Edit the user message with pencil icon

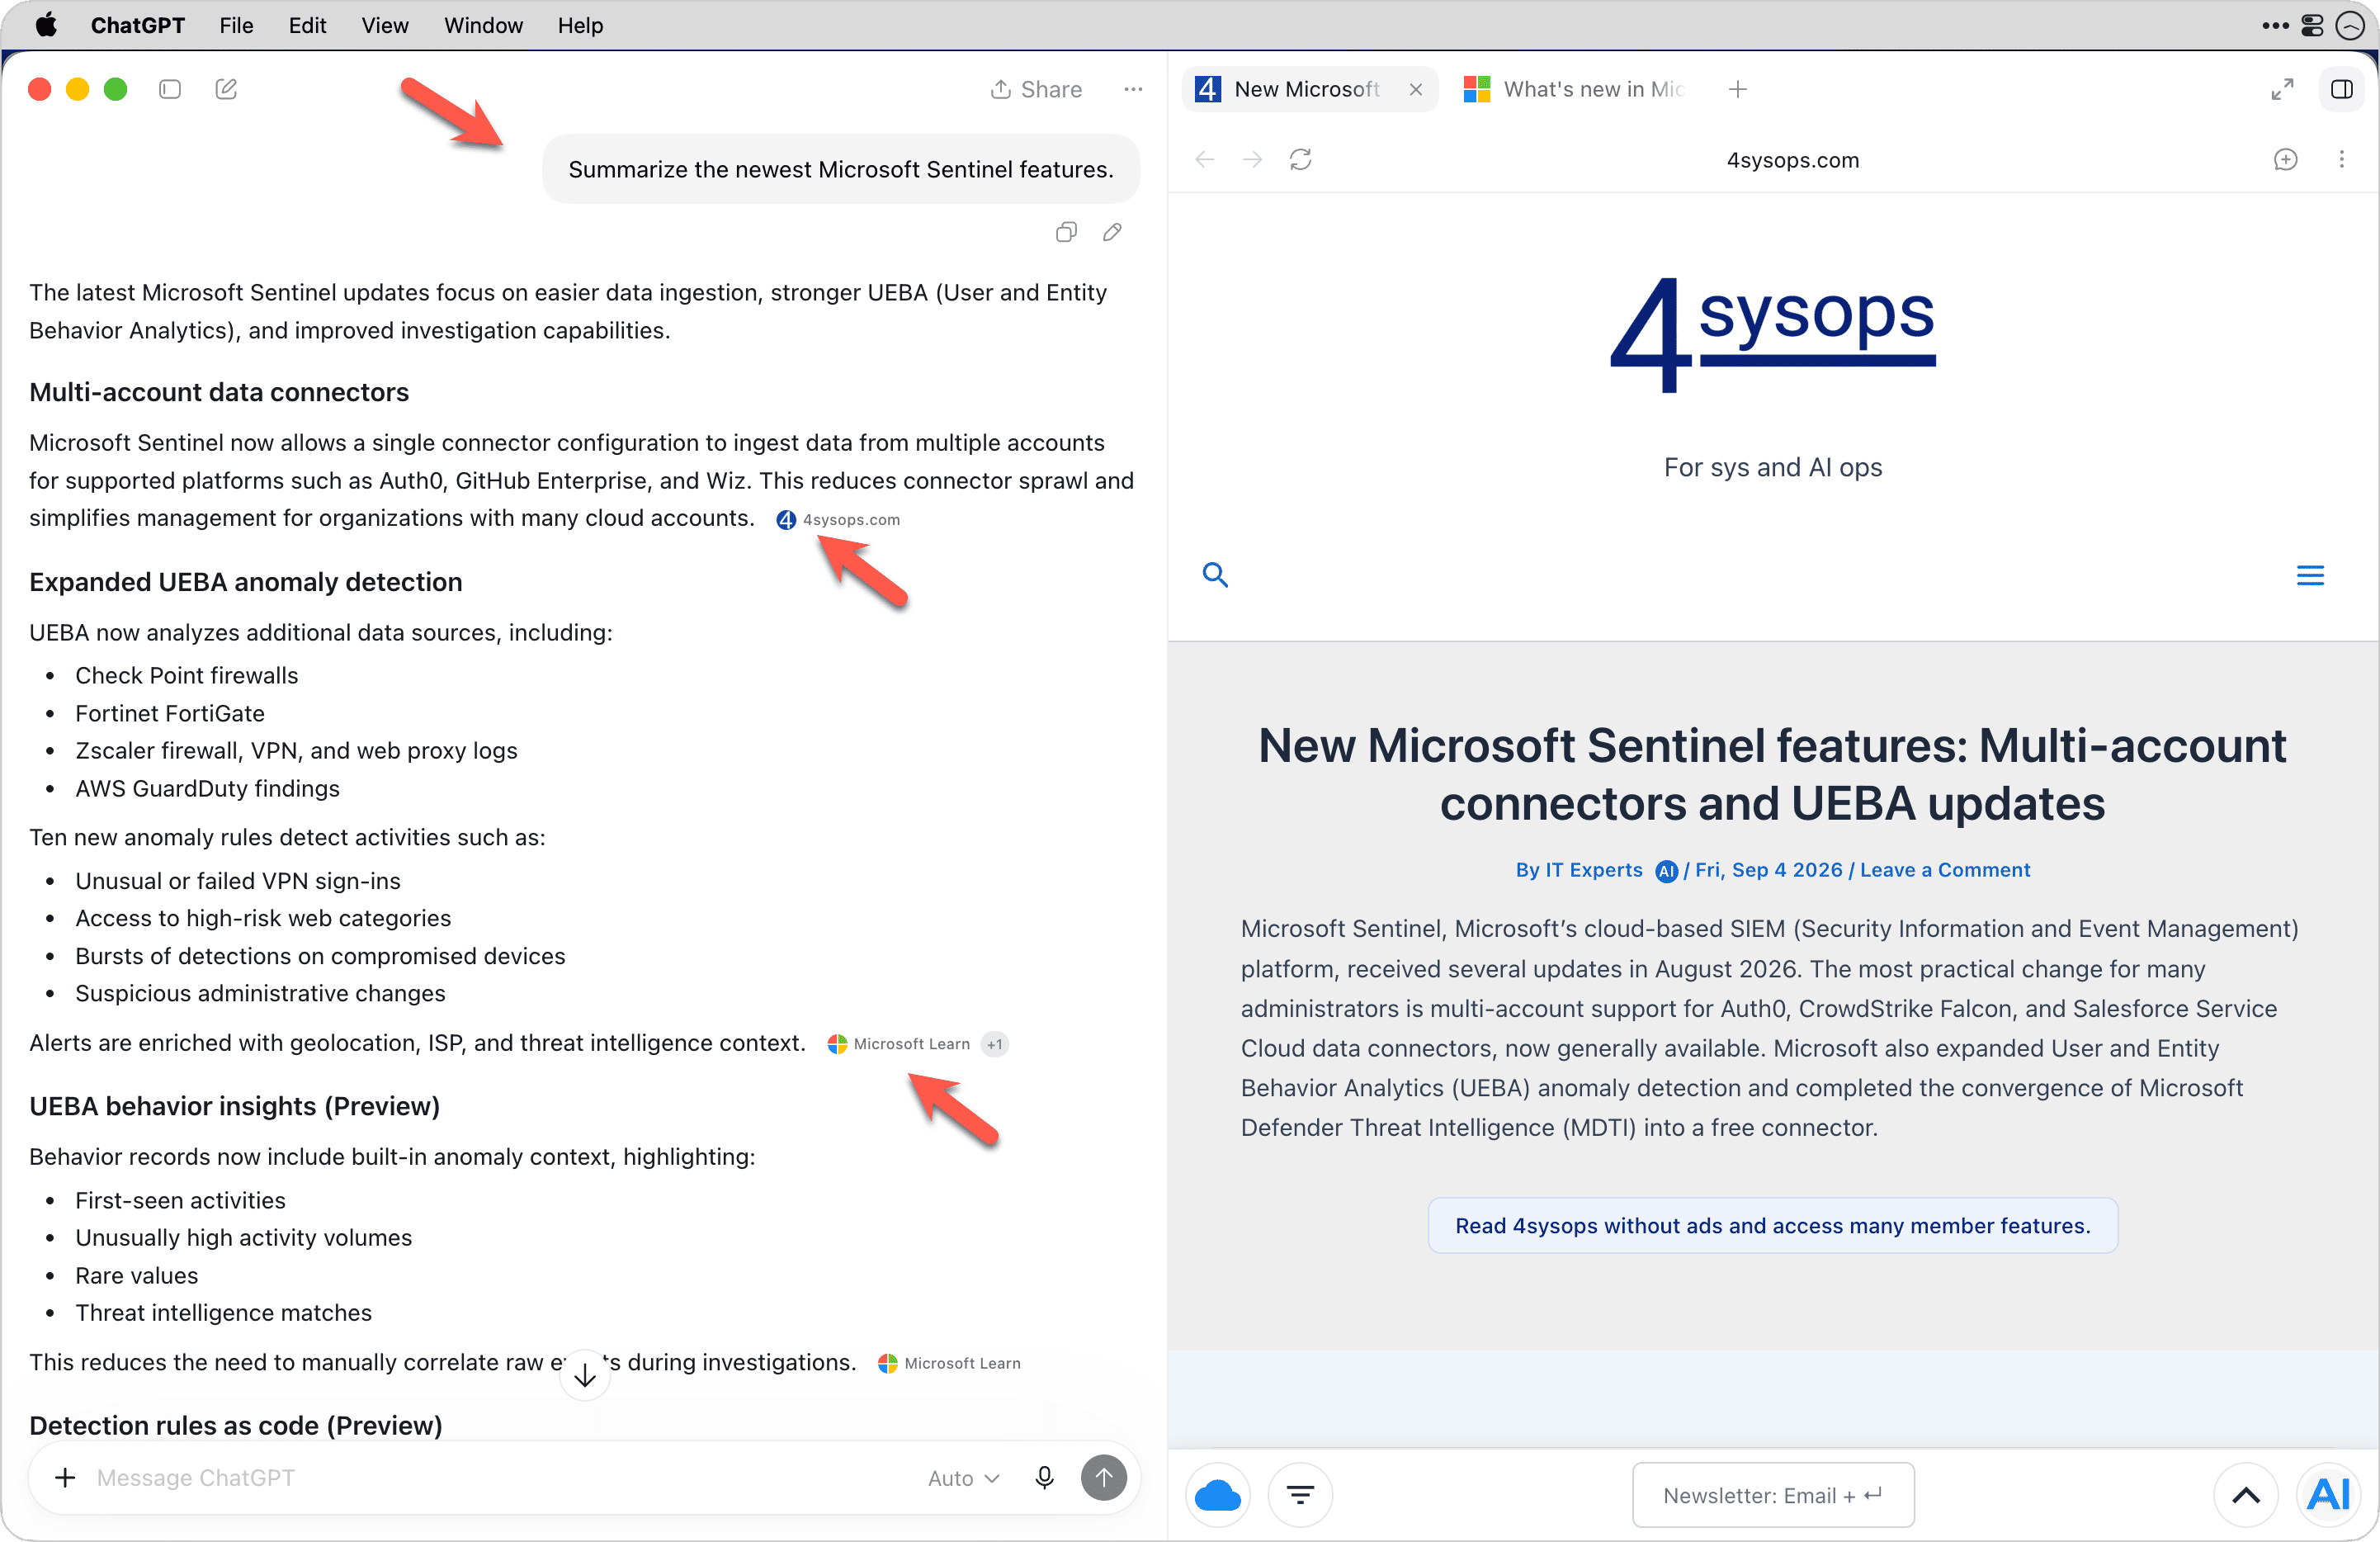click(x=1112, y=232)
